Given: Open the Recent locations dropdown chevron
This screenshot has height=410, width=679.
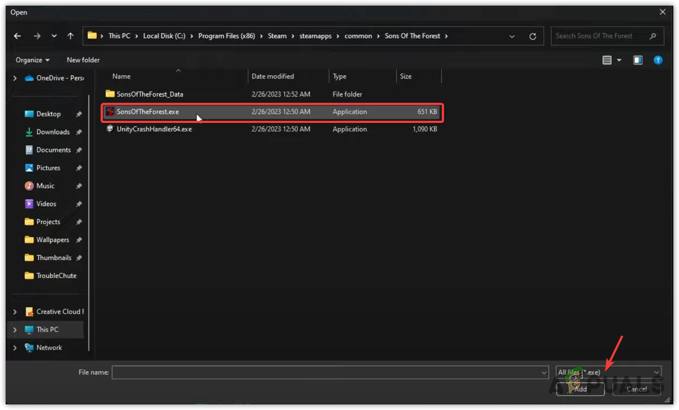Looking at the screenshot, I should [x=54, y=36].
